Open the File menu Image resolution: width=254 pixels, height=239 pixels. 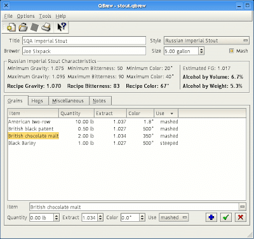coord(8,16)
